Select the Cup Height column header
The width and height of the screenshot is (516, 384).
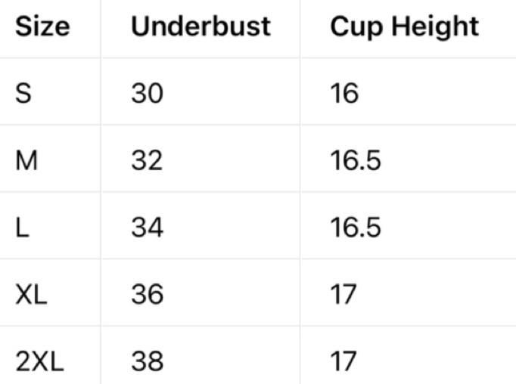click(404, 27)
